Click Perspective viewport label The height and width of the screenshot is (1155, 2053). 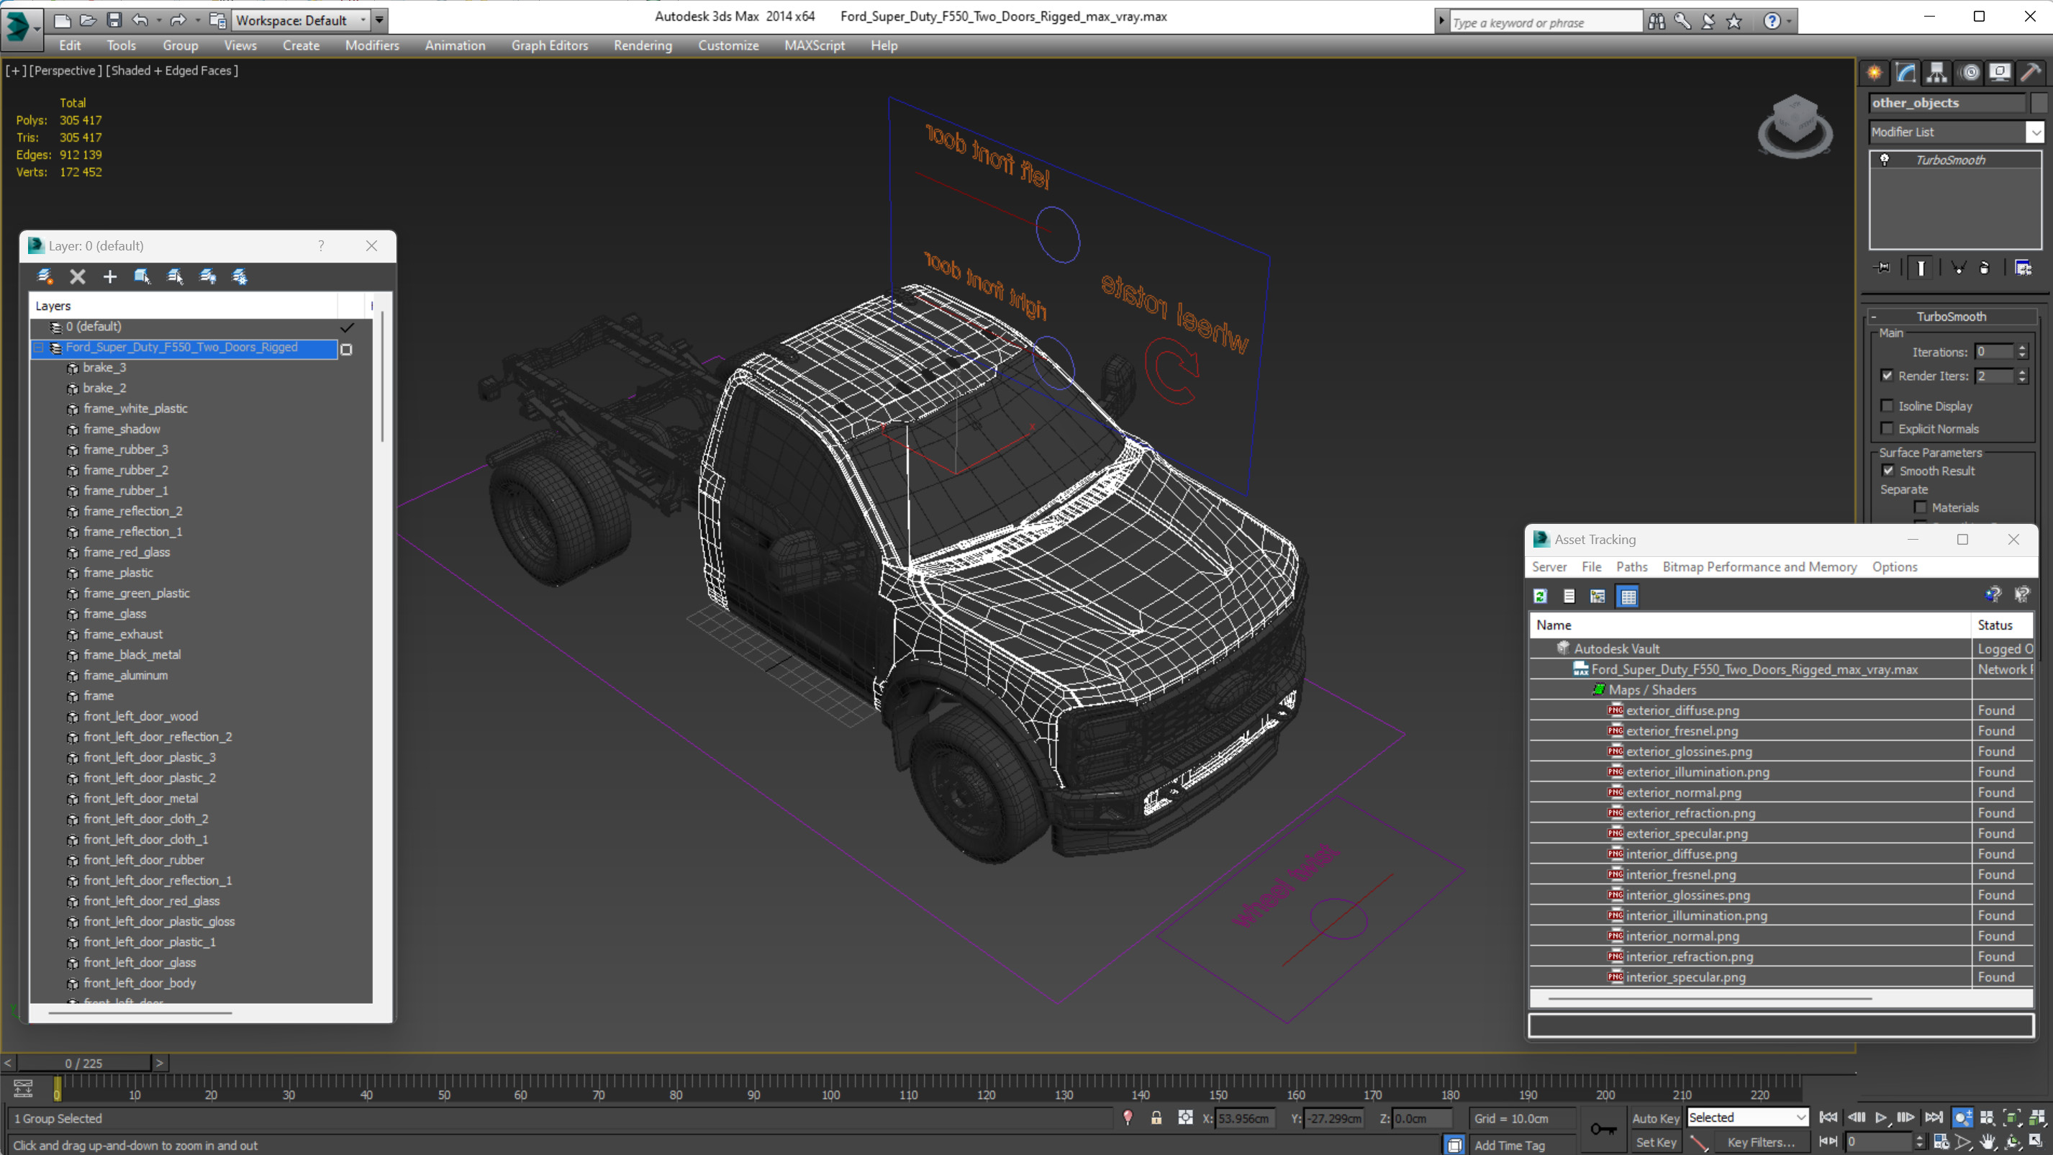tap(65, 70)
